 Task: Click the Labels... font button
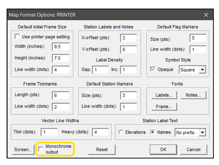(164, 95)
